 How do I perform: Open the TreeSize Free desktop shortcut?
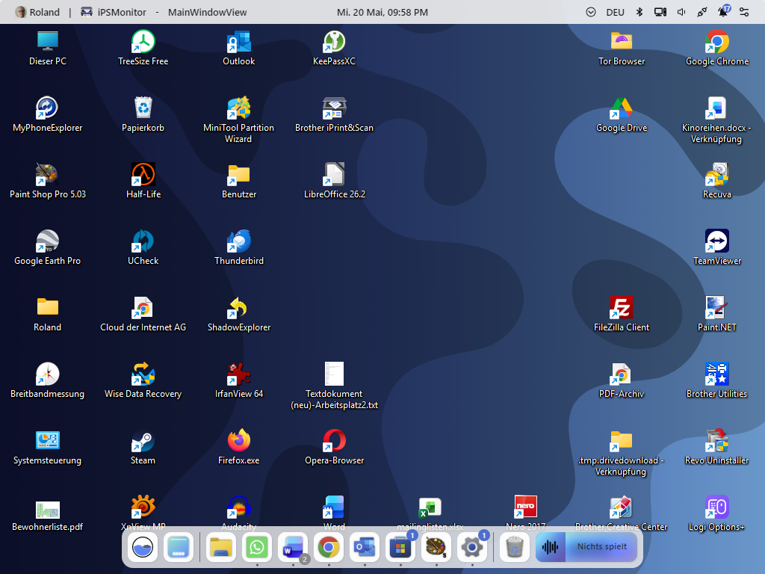[x=143, y=47]
